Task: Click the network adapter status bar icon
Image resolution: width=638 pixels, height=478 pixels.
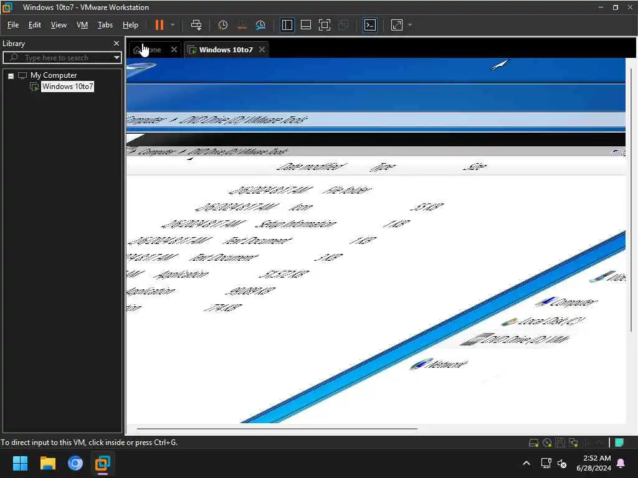Action: click(573, 443)
